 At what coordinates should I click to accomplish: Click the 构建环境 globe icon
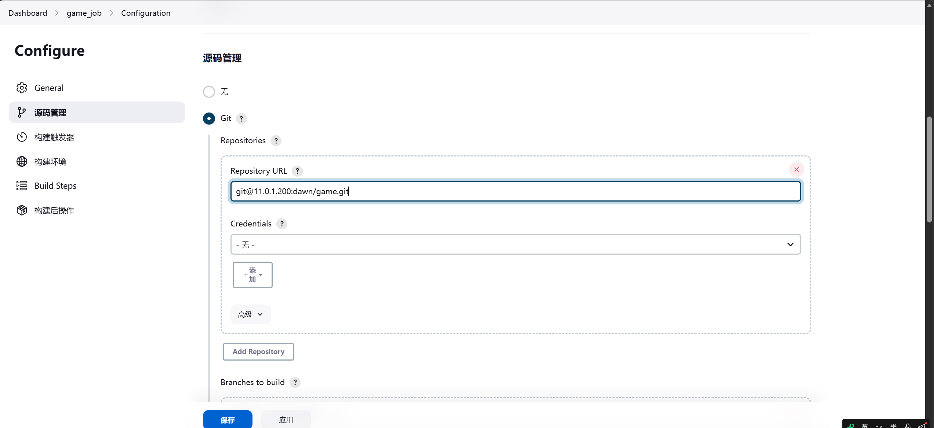click(22, 162)
